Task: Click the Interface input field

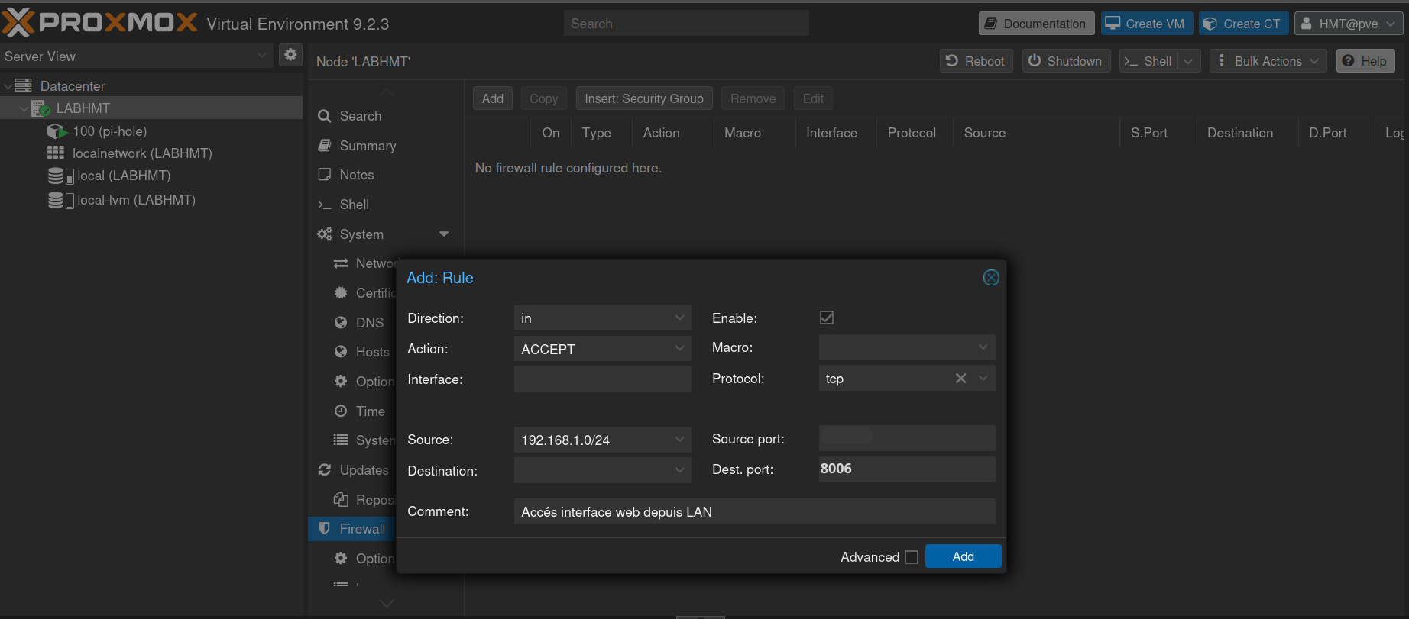Action: click(x=602, y=379)
